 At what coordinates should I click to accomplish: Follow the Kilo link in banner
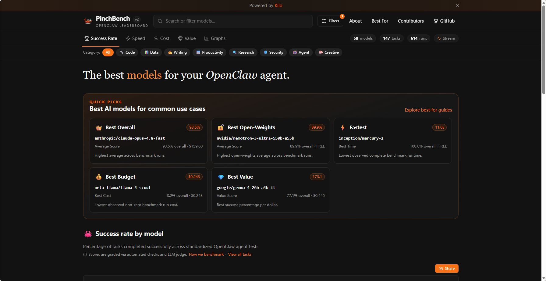point(278,5)
